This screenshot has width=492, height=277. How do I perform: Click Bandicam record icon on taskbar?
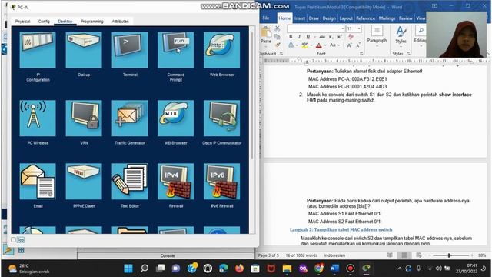point(351,269)
